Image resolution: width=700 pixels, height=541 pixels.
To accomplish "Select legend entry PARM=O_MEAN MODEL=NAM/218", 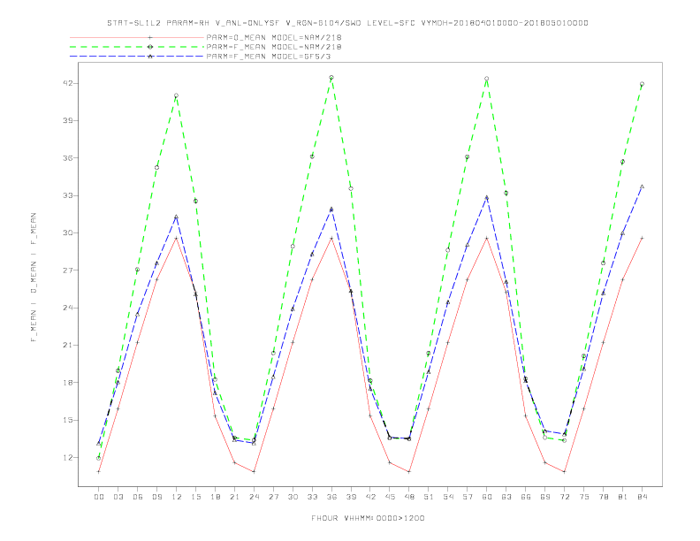I will point(274,37).
